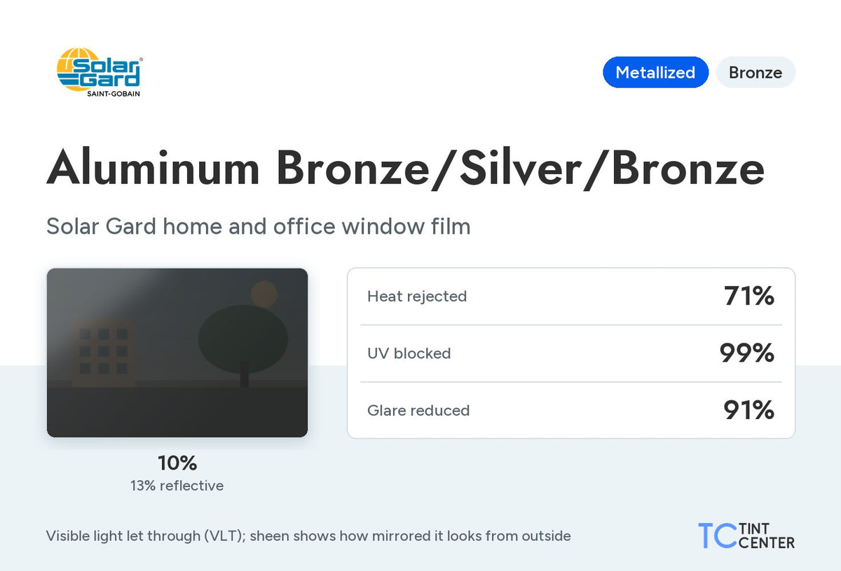Image resolution: width=841 pixels, height=571 pixels.
Task: Select the Bronze tag pill
Action: click(755, 72)
